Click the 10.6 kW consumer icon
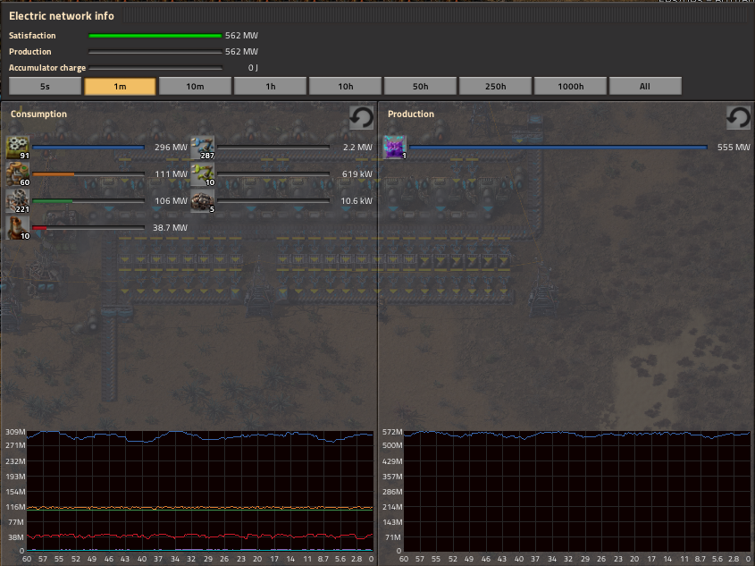Viewport: 755px width, 566px height. click(x=203, y=201)
